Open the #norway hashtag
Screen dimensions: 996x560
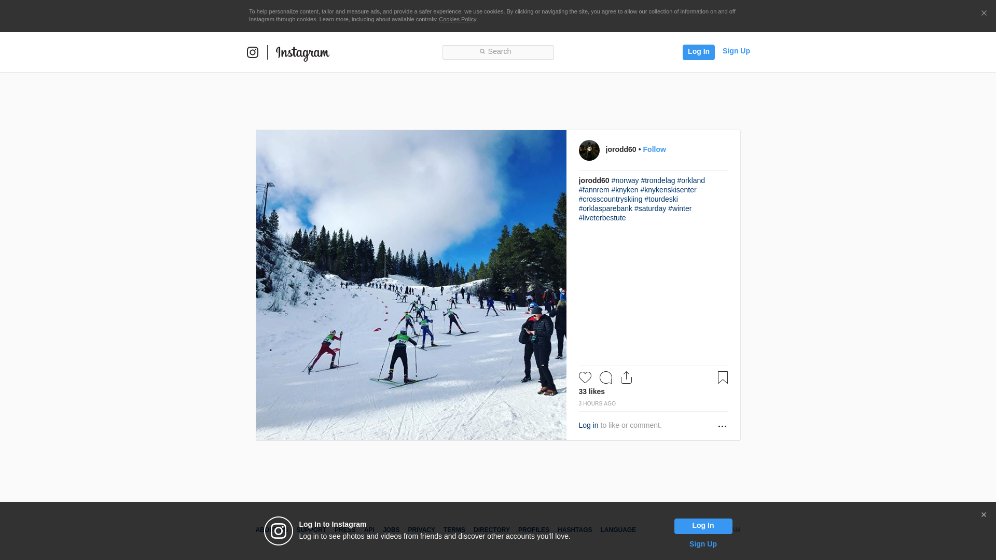tap(625, 180)
